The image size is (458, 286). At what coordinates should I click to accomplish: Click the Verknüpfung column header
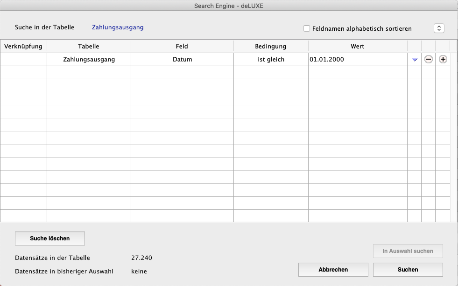click(23, 47)
